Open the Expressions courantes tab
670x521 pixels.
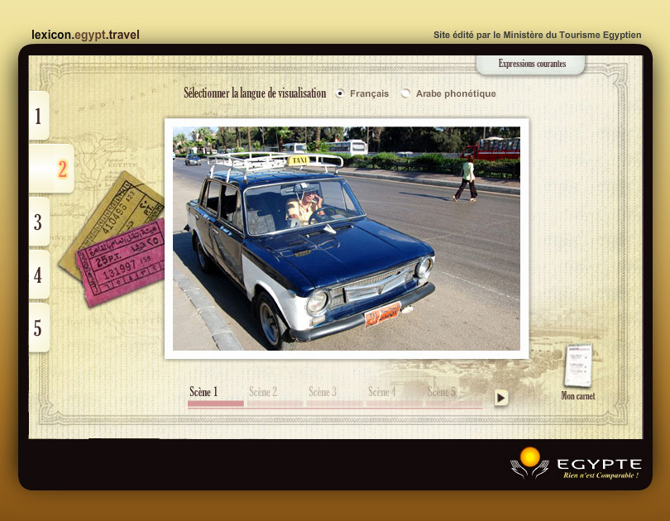532,64
